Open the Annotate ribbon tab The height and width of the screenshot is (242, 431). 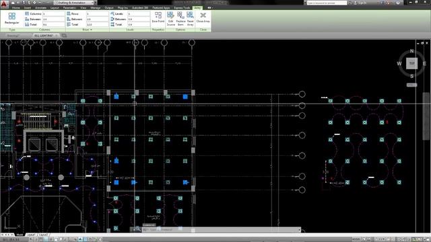click(x=40, y=8)
